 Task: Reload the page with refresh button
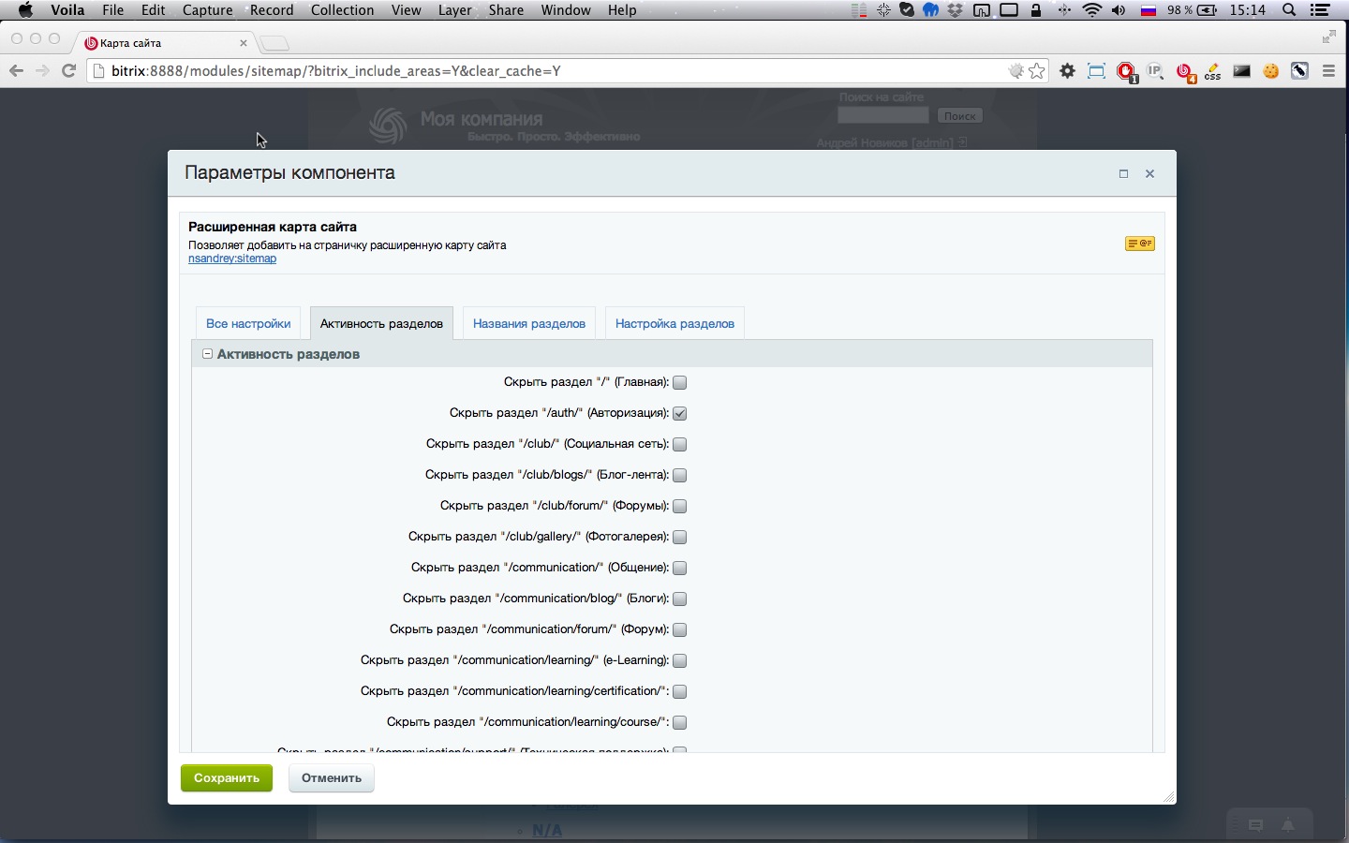coord(68,71)
